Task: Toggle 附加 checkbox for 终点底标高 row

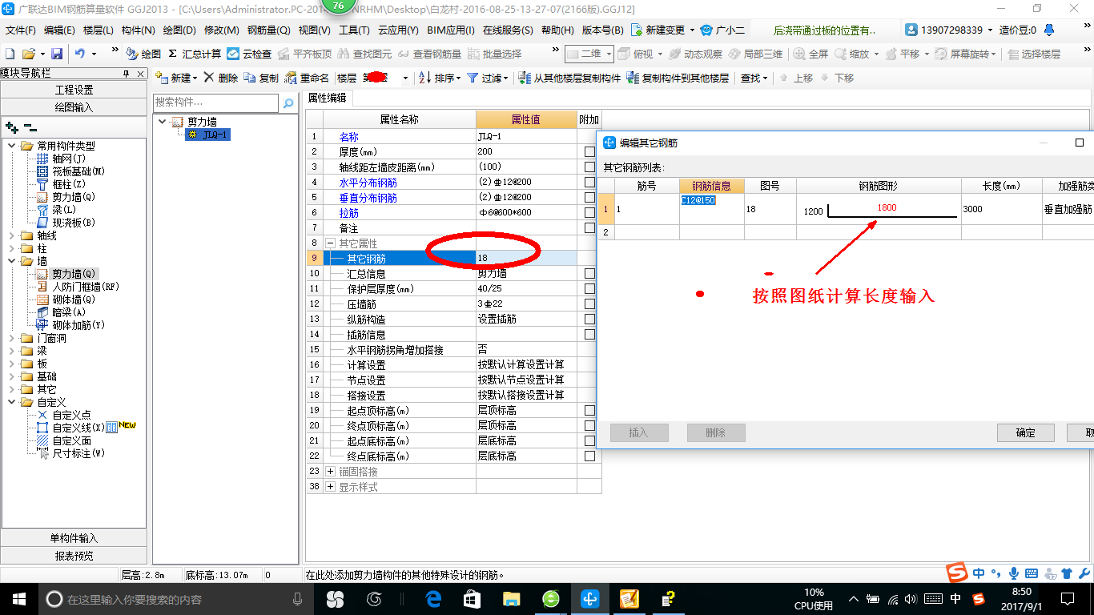Action: point(589,456)
